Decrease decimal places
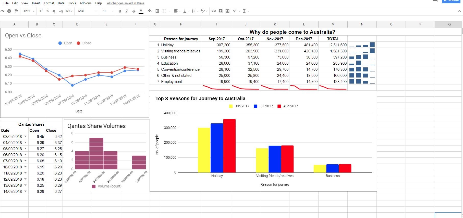 click(54, 11)
